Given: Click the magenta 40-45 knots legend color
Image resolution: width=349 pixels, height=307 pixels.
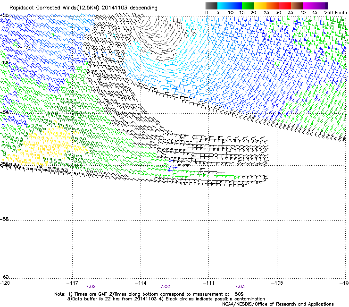Looking at the screenshot, I should [x=309, y=6].
